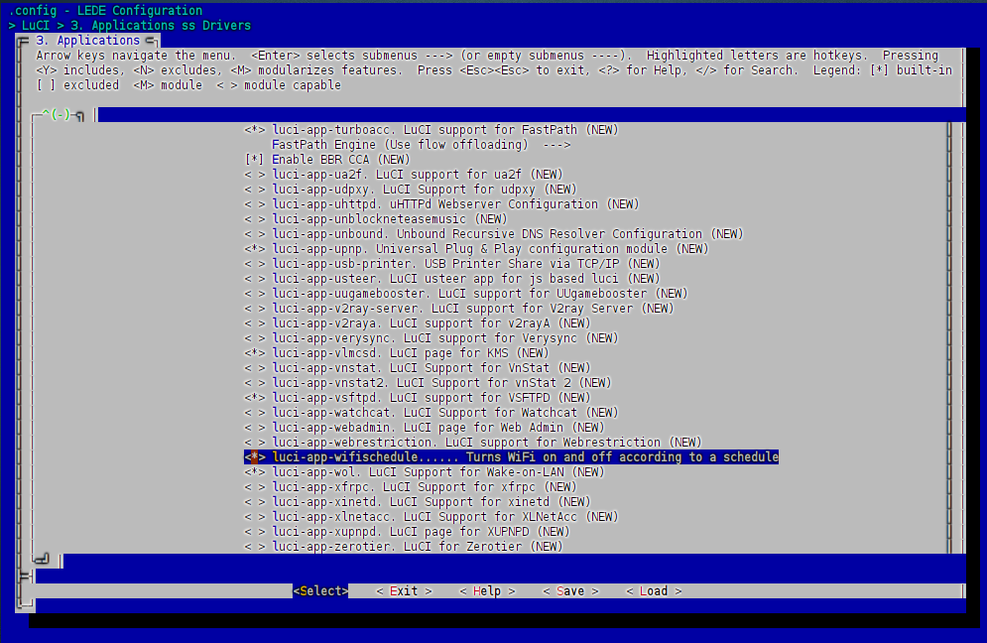Screen dimensions: 987x643
Task: Click the Exit button
Action: (x=404, y=591)
